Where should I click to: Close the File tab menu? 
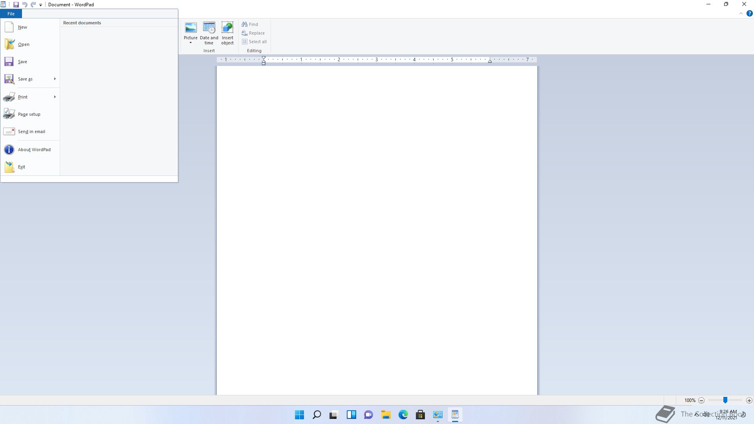pos(11,14)
